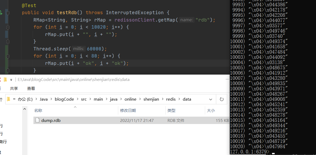Click the testRdb method name
This screenshot has height=155, width=316.
(67, 13)
